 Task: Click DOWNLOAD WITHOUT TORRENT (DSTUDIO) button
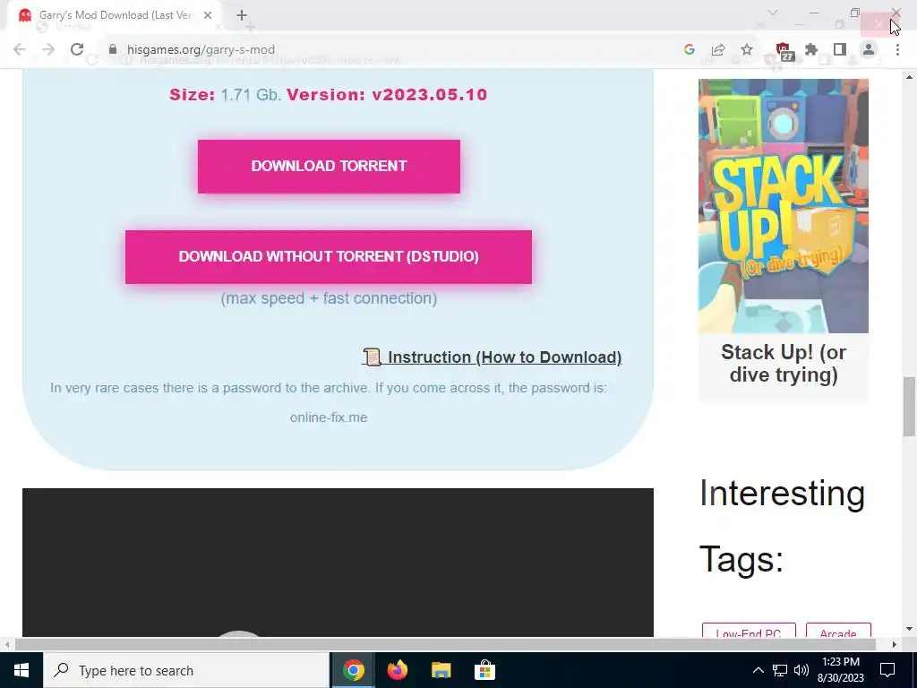(x=329, y=257)
